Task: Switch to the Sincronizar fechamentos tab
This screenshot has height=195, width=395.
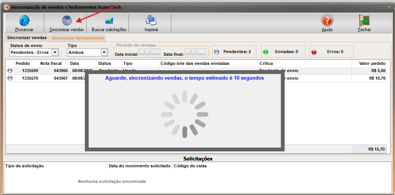Action: (x=77, y=38)
